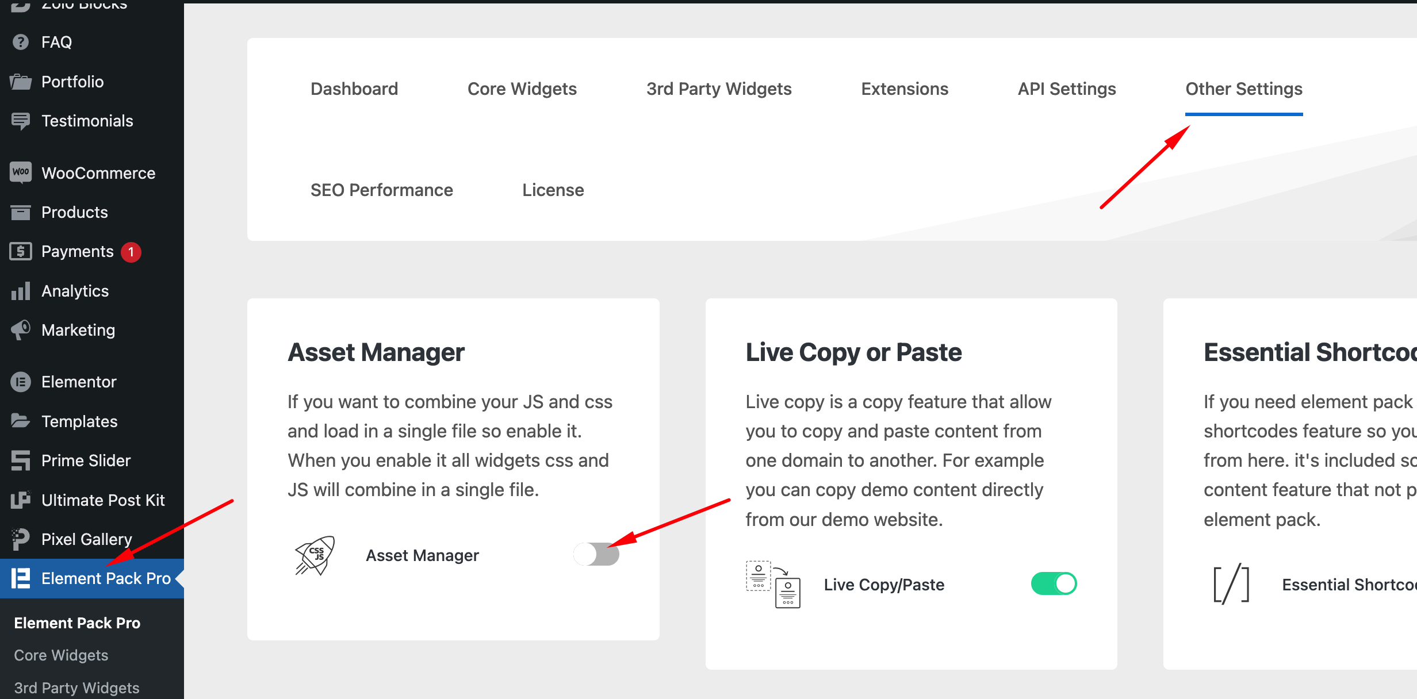The height and width of the screenshot is (699, 1417).
Task: Click the Asset Manager toggle label text
Action: (422, 555)
